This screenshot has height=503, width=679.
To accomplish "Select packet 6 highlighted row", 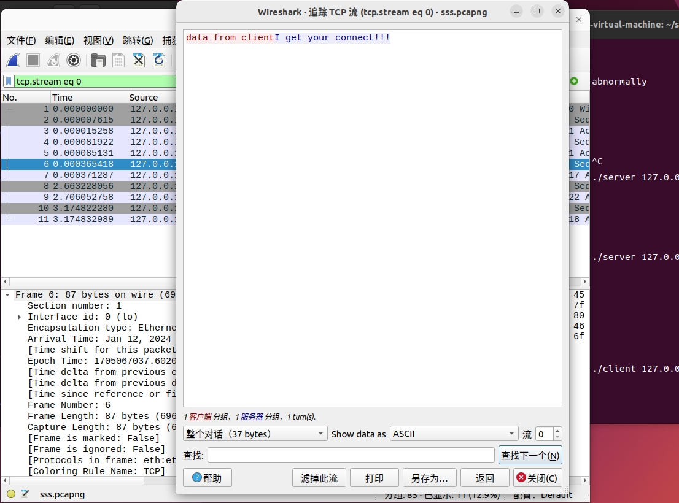I will pos(88,164).
